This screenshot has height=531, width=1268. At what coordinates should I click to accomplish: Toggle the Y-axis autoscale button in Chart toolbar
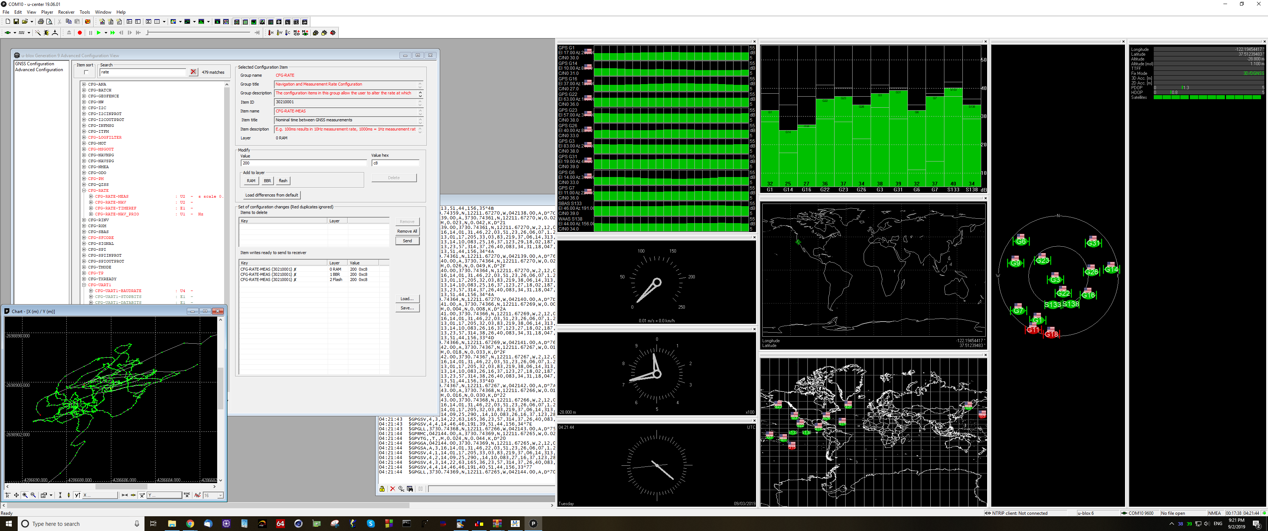click(x=77, y=495)
